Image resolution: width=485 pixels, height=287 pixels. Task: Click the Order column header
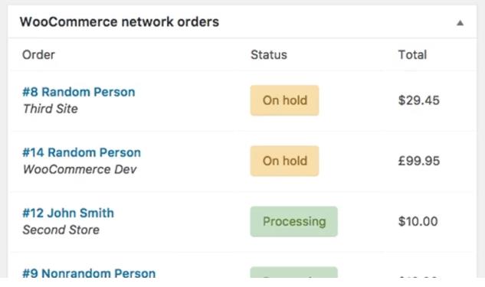(x=38, y=55)
